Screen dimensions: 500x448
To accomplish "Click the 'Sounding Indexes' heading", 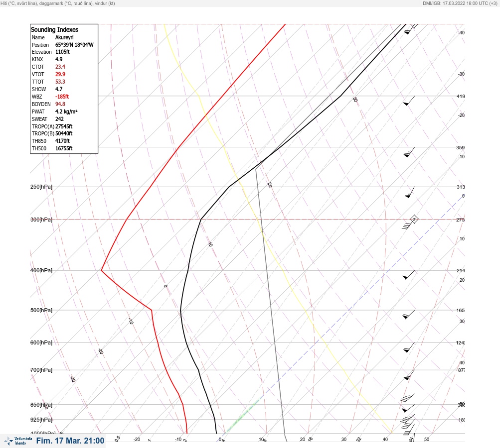I will point(54,29).
